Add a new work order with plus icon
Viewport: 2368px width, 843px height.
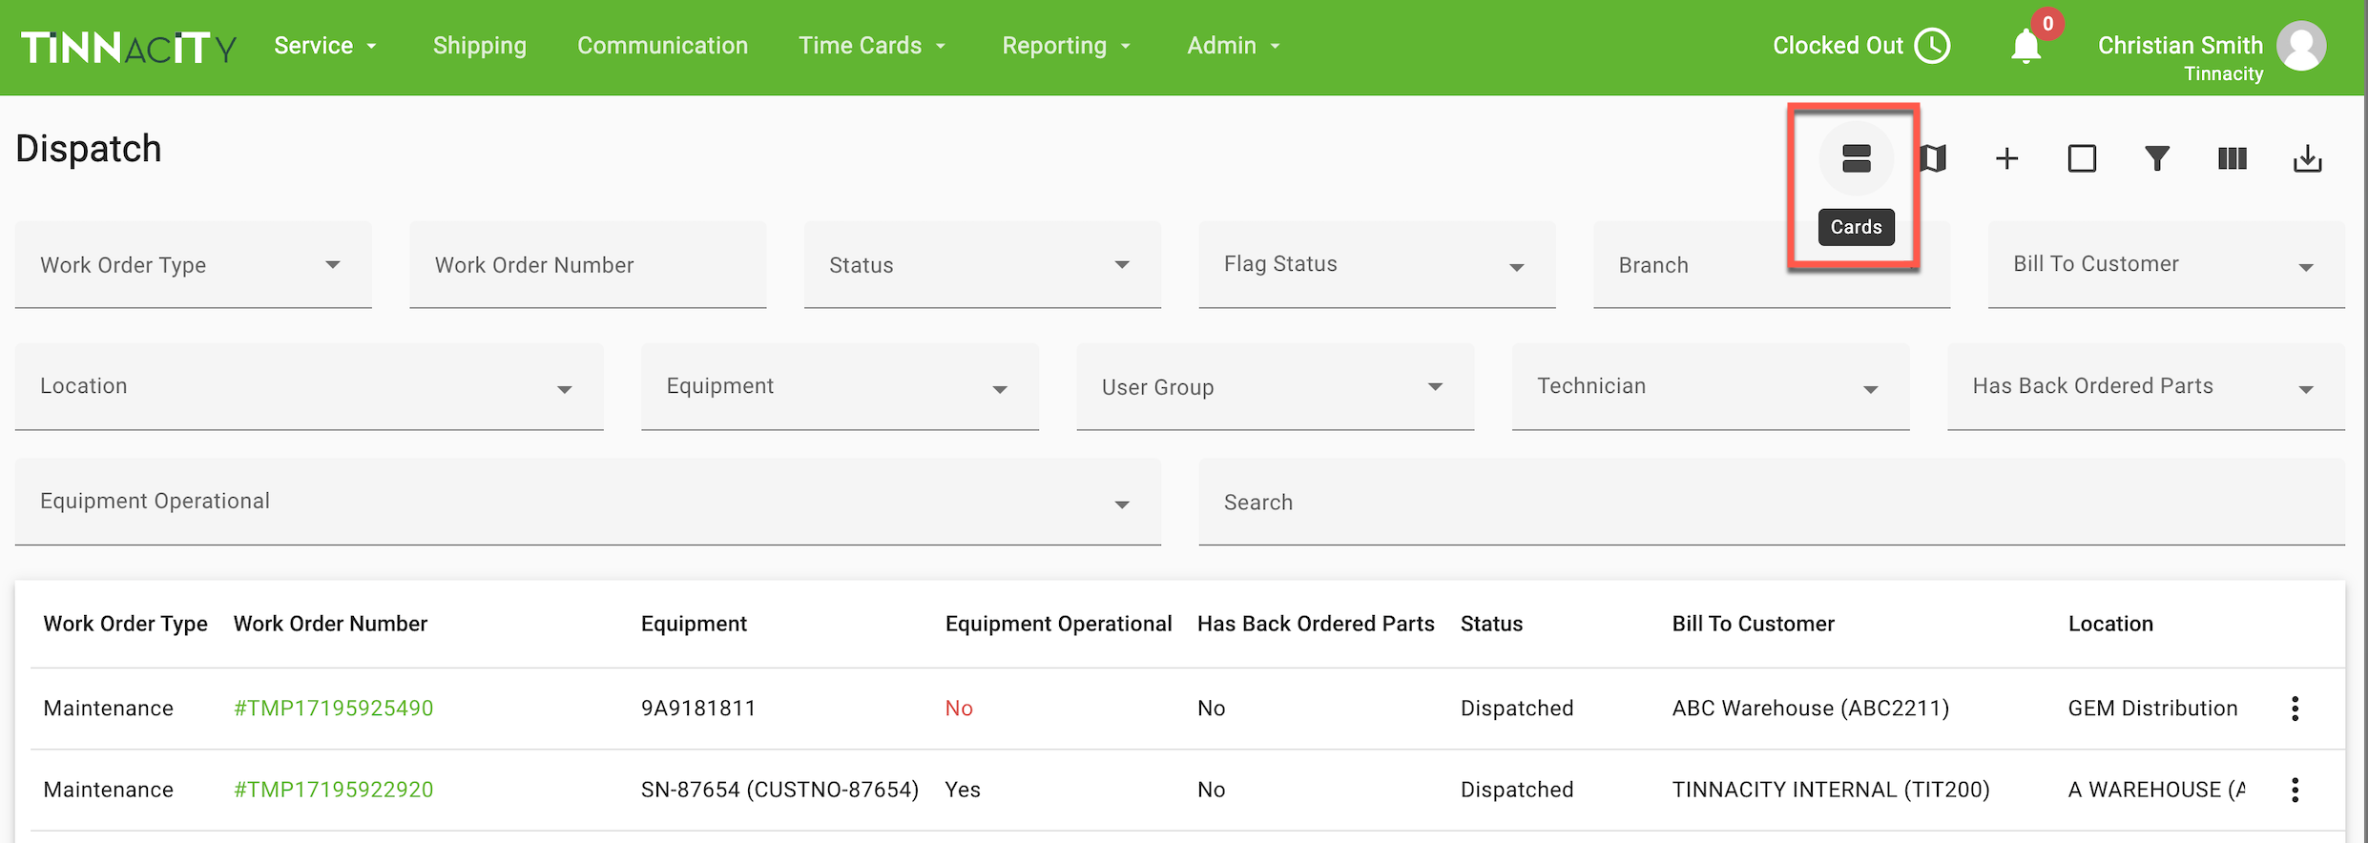click(x=2006, y=158)
